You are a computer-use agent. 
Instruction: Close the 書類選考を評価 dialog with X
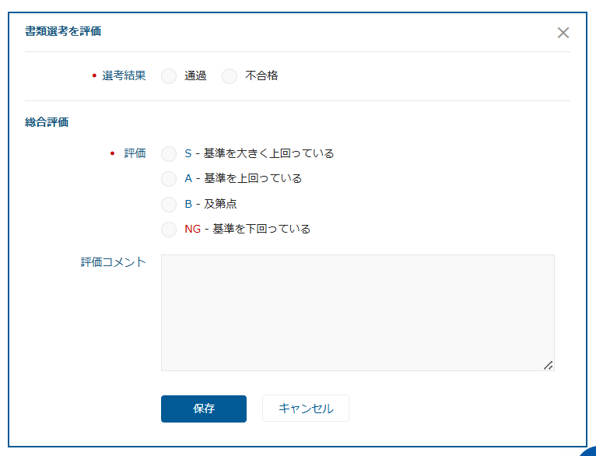(x=563, y=33)
